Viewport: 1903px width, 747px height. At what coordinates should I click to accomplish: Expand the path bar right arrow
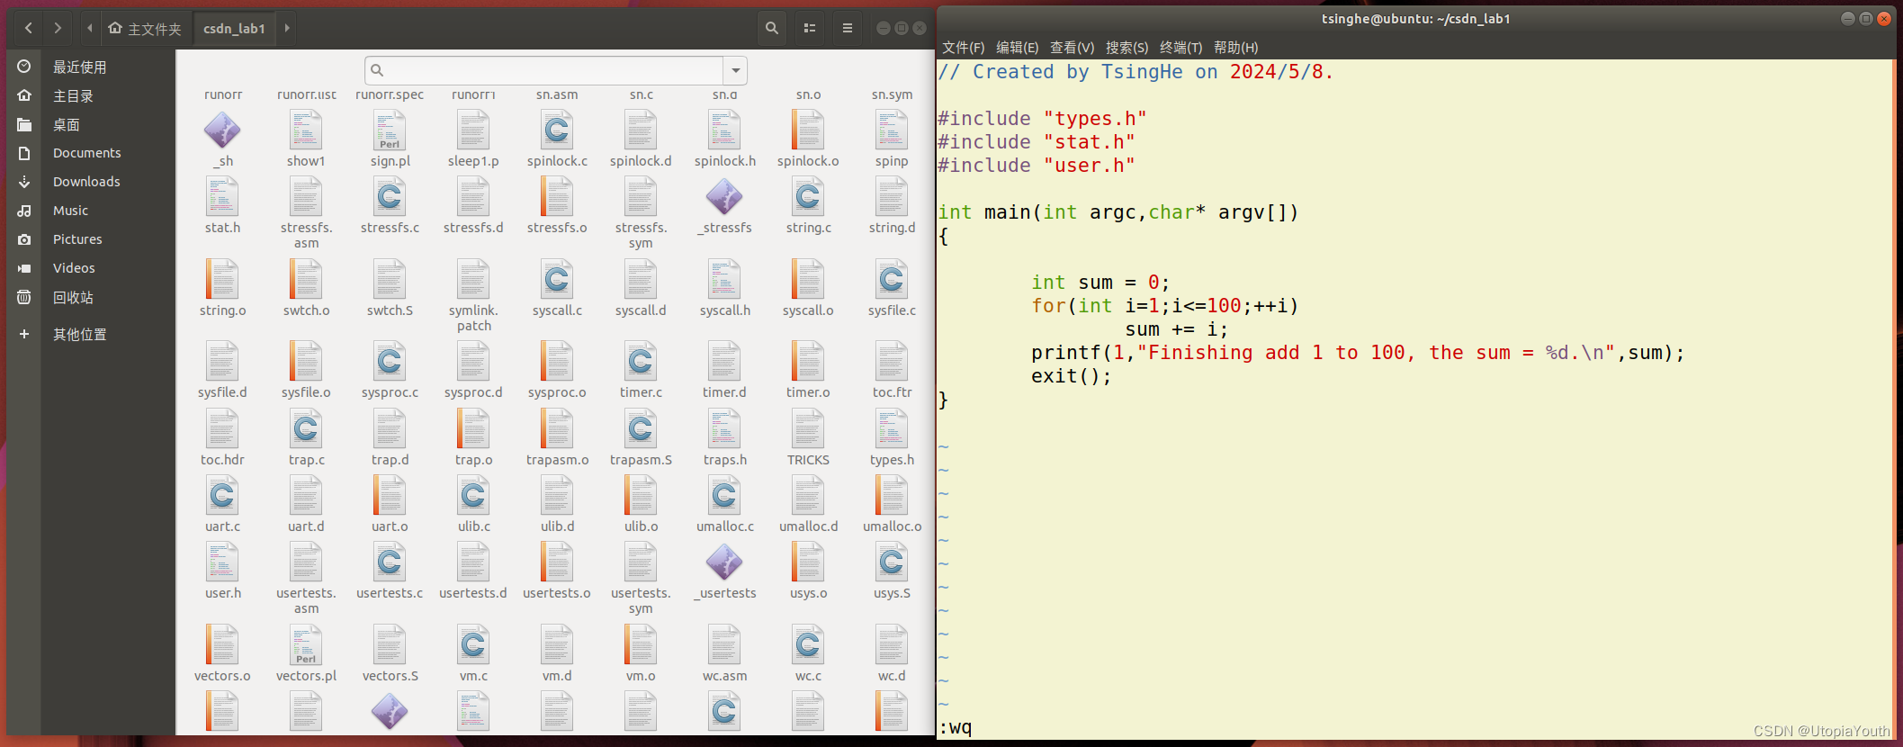(287, 28)
